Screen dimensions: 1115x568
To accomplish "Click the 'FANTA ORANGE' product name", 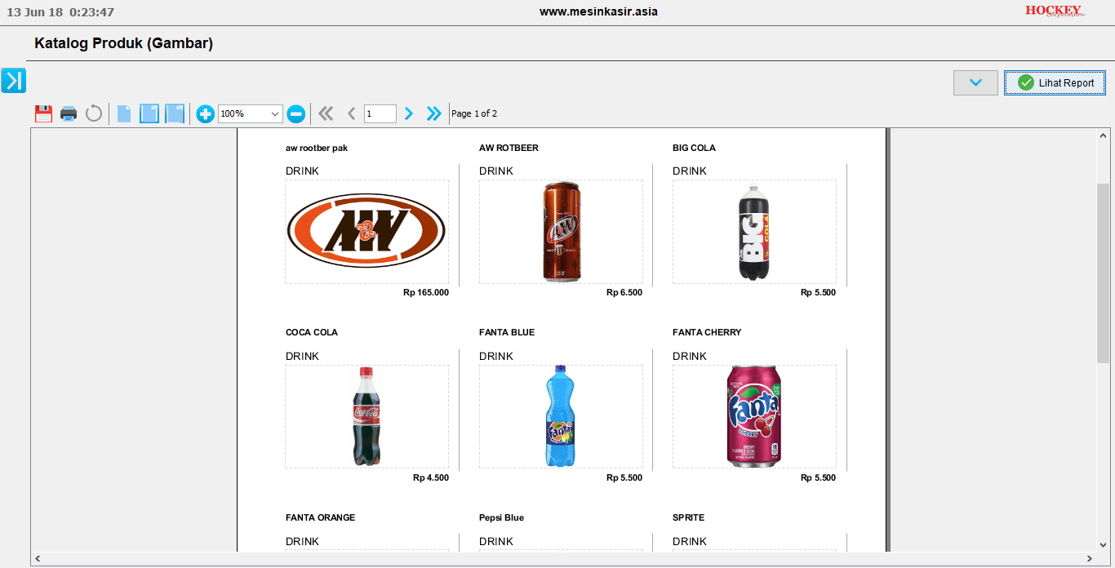I will click(320, 517).
